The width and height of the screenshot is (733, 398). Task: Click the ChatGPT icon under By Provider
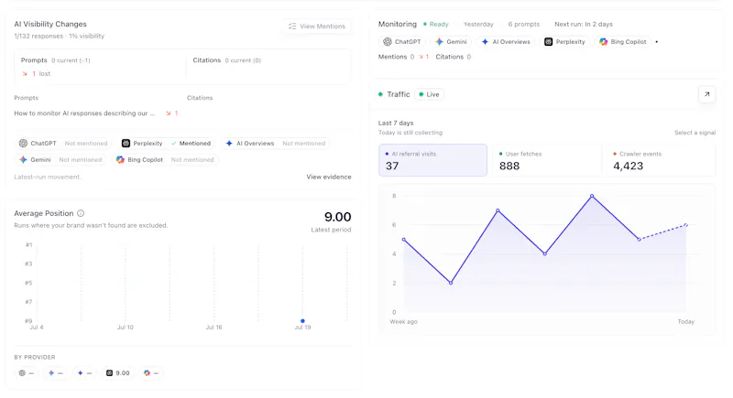(x=22, y=372)
